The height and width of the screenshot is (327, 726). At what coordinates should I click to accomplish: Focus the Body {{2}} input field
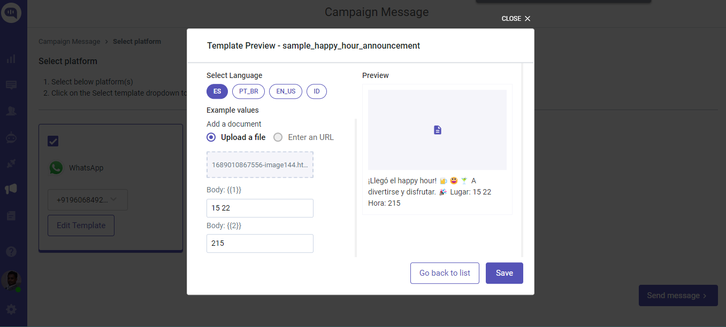click(260, 243)
